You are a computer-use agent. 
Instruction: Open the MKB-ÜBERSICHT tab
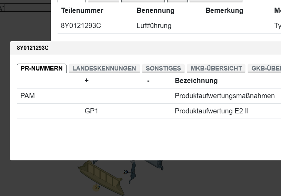coord(217,68)
